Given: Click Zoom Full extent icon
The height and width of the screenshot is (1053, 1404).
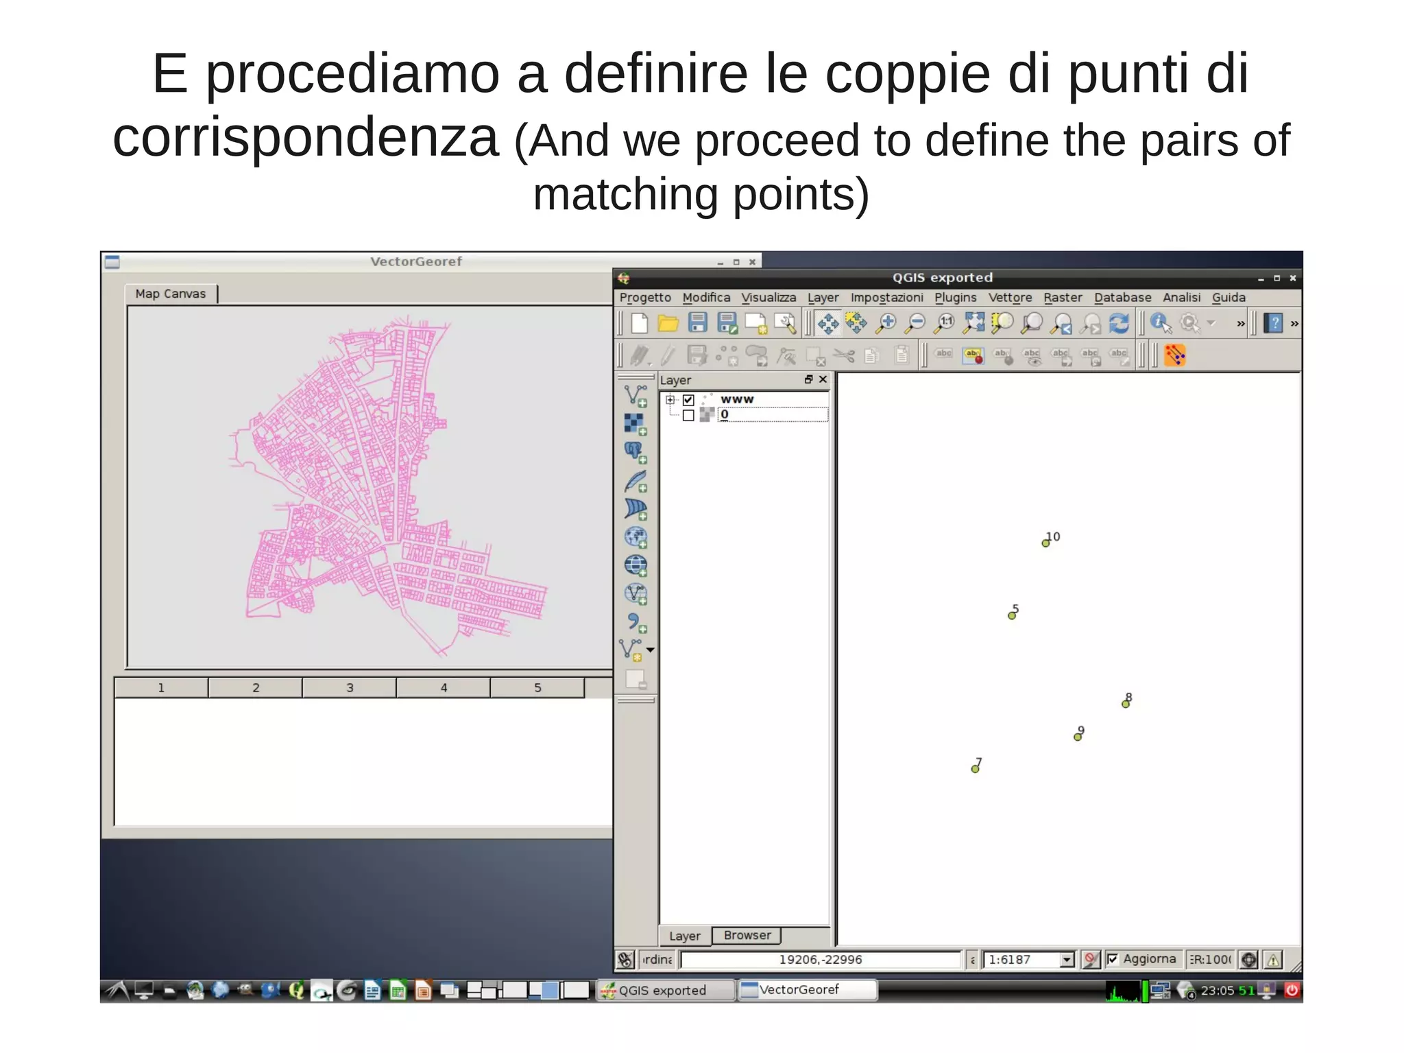Looking at the screenshot, I should [x=973, y=322].
